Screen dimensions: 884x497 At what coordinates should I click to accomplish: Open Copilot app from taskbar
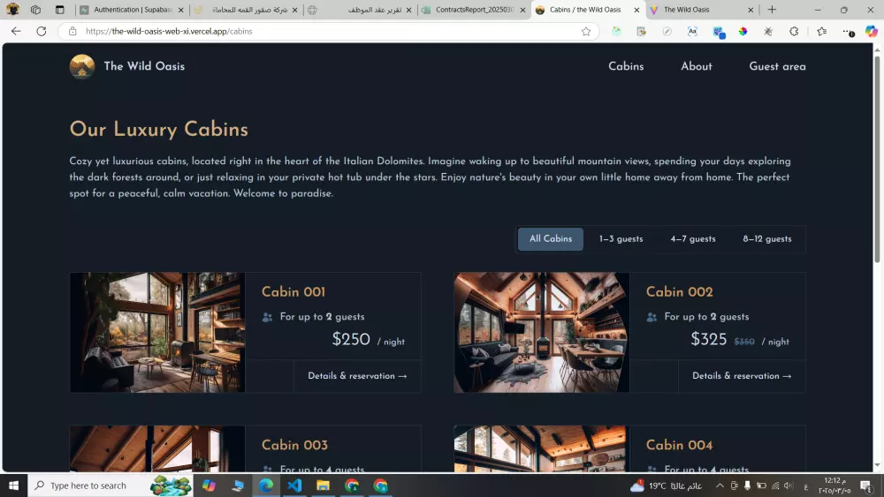pos(209,486)
